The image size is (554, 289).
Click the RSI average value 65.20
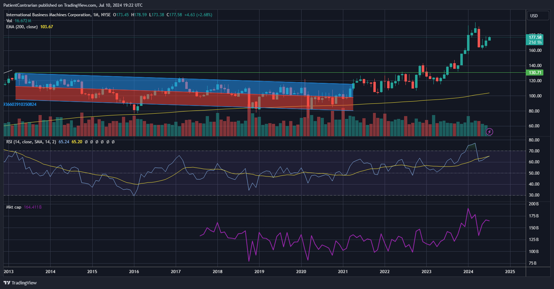pos(77,142)
